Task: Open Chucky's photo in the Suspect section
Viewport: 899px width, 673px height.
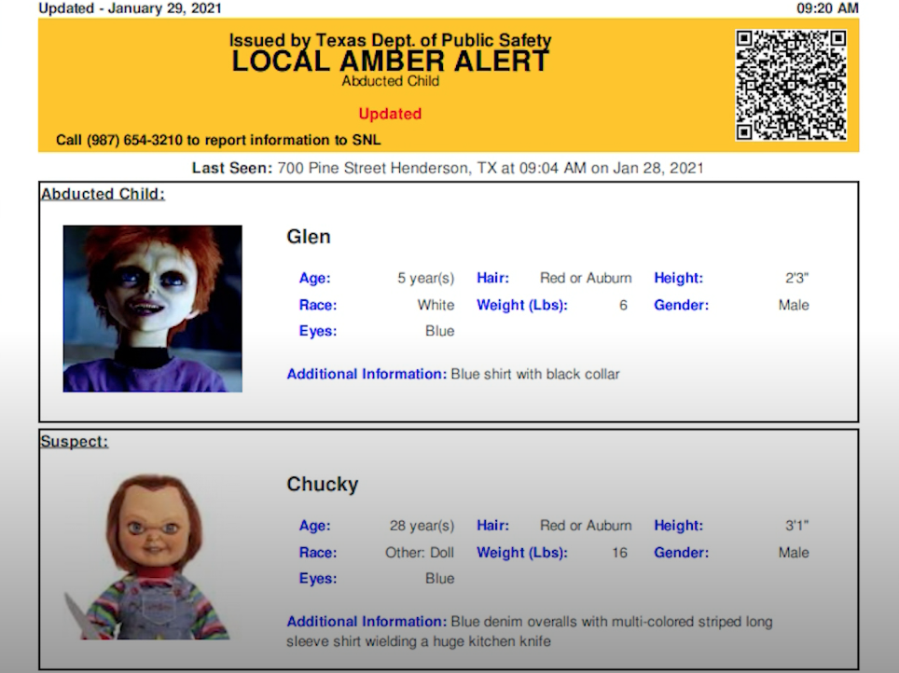Action: pos(151,556)
